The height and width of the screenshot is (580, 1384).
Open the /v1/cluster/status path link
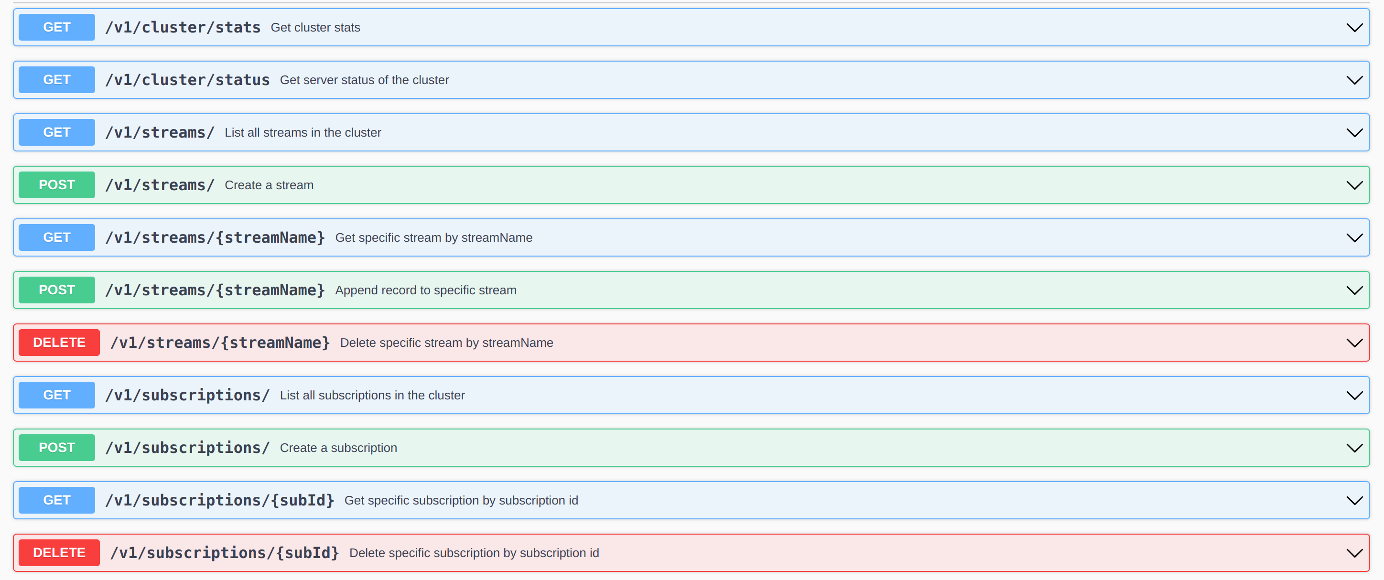point(187,80)
